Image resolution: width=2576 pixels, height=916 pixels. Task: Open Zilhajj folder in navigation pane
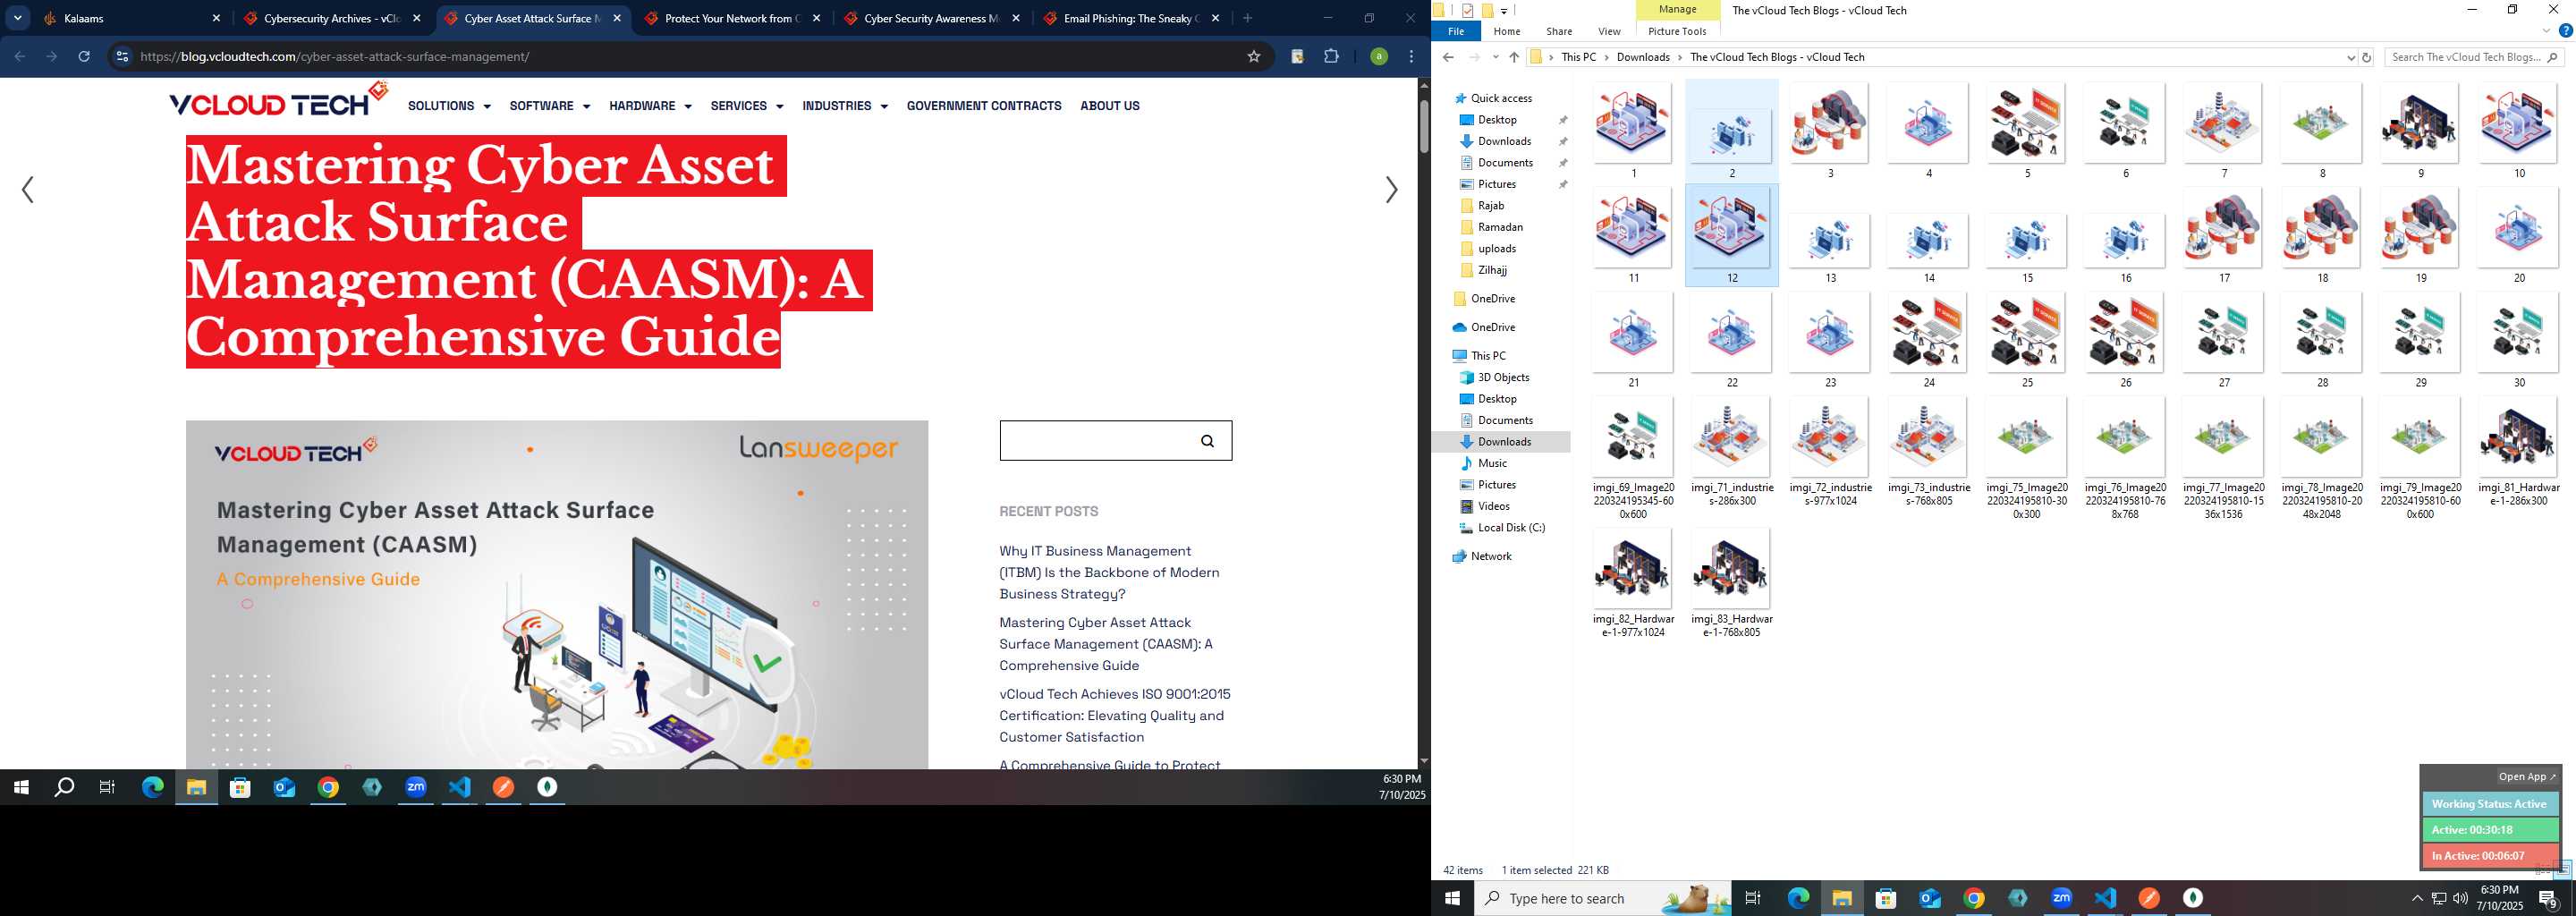point(1492,270)
